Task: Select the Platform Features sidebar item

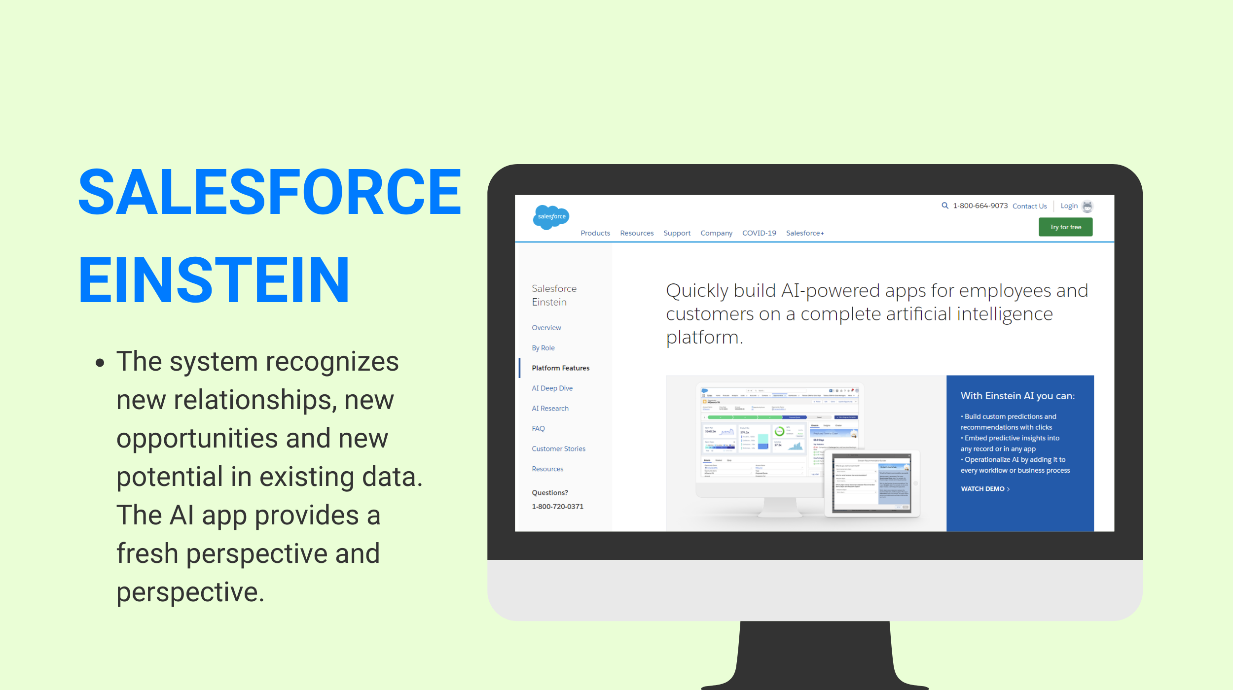Action: pos(560,368)
